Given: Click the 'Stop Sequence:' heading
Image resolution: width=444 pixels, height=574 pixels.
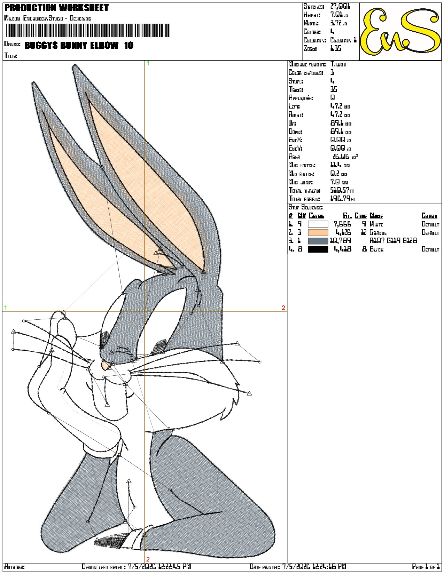Looking at the screenshot, I should 306,207.
